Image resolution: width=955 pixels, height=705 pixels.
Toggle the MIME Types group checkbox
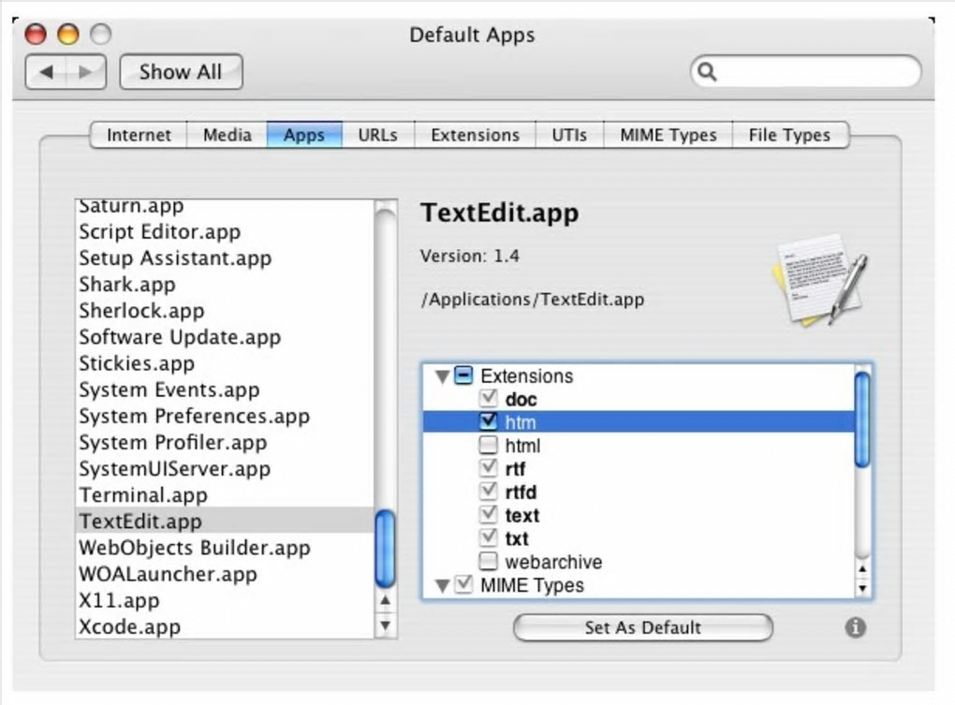(463, 584)
